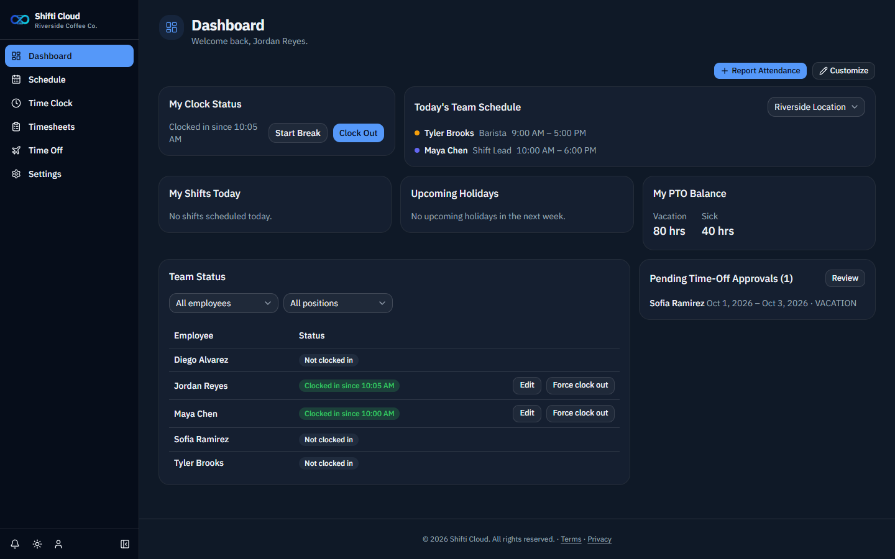Viewport: 895px width, 559px height.
Task: Click Tyler Brooks name in Team Status table
Action: pos(199,463)
